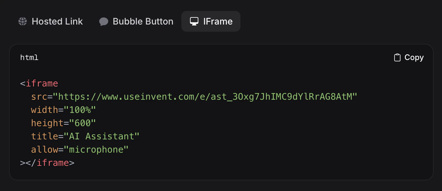Click the globe icon next to Hosted Link
442x191 pixels.
pyautogui.click(x=22, y=21)
